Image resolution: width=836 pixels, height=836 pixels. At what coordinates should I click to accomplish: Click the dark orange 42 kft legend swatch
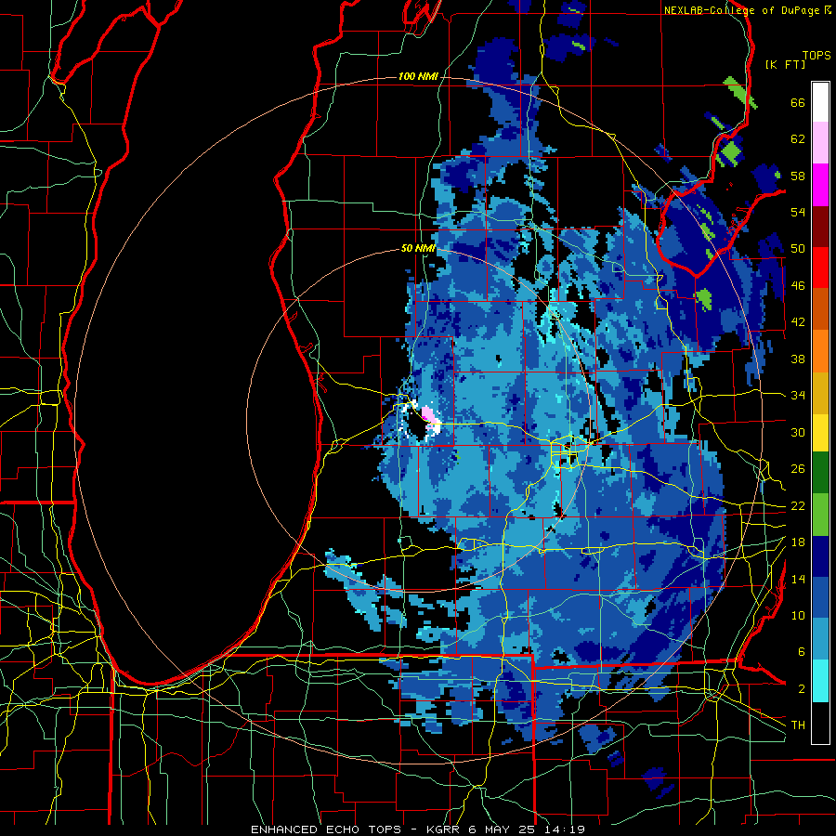pyautogui.click(x=820, y=309)
